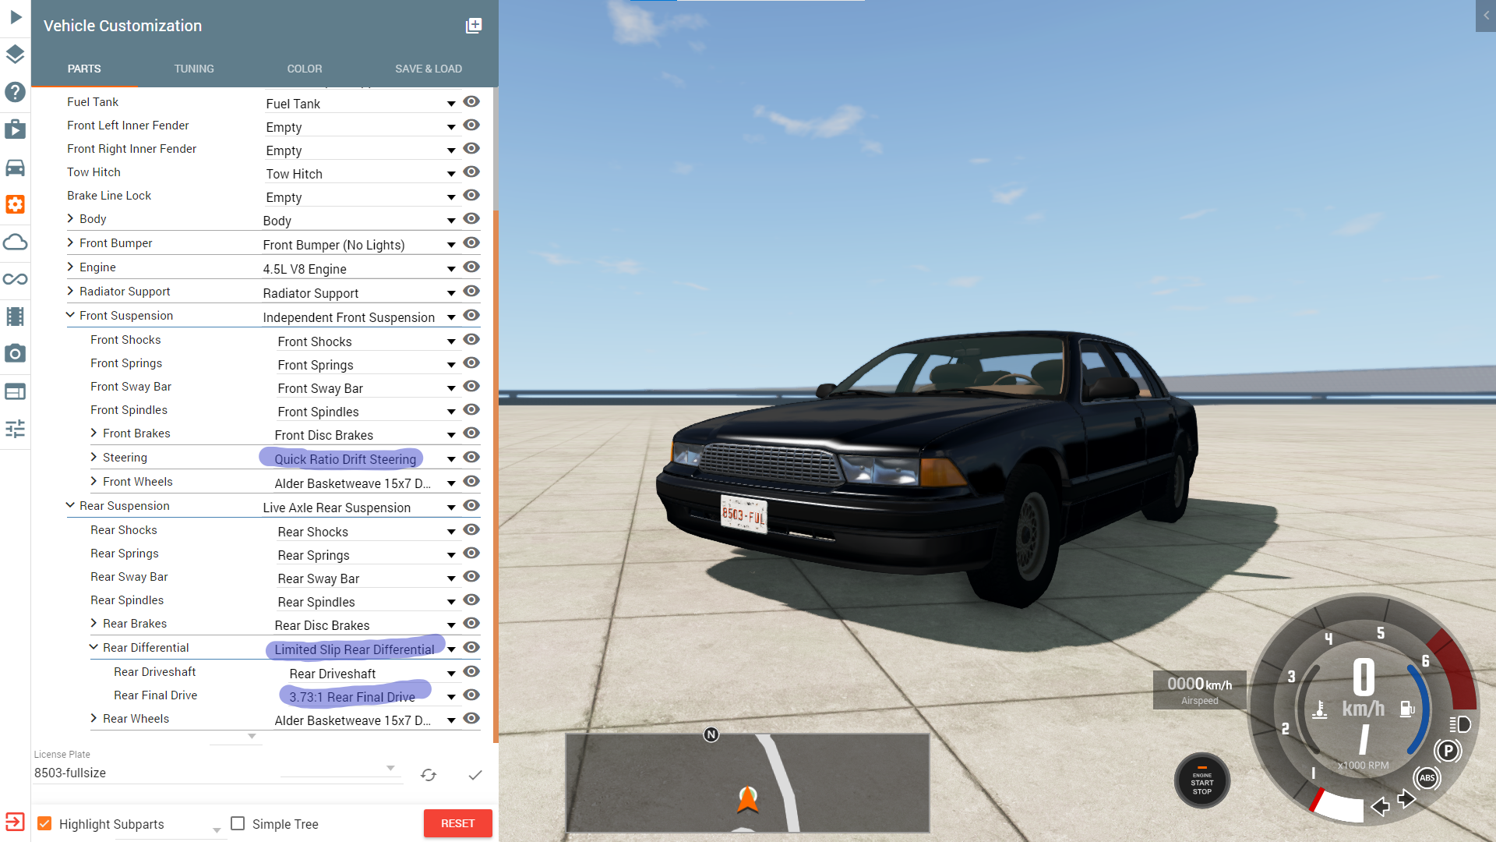Enable the Simple Tree checkbox
The width and height of the screenshot is (1496, 842).
[x=238, y=824]
